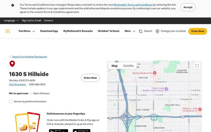Click the Open 24 hours text
This screenshot has width=211, height=132.
41,93
